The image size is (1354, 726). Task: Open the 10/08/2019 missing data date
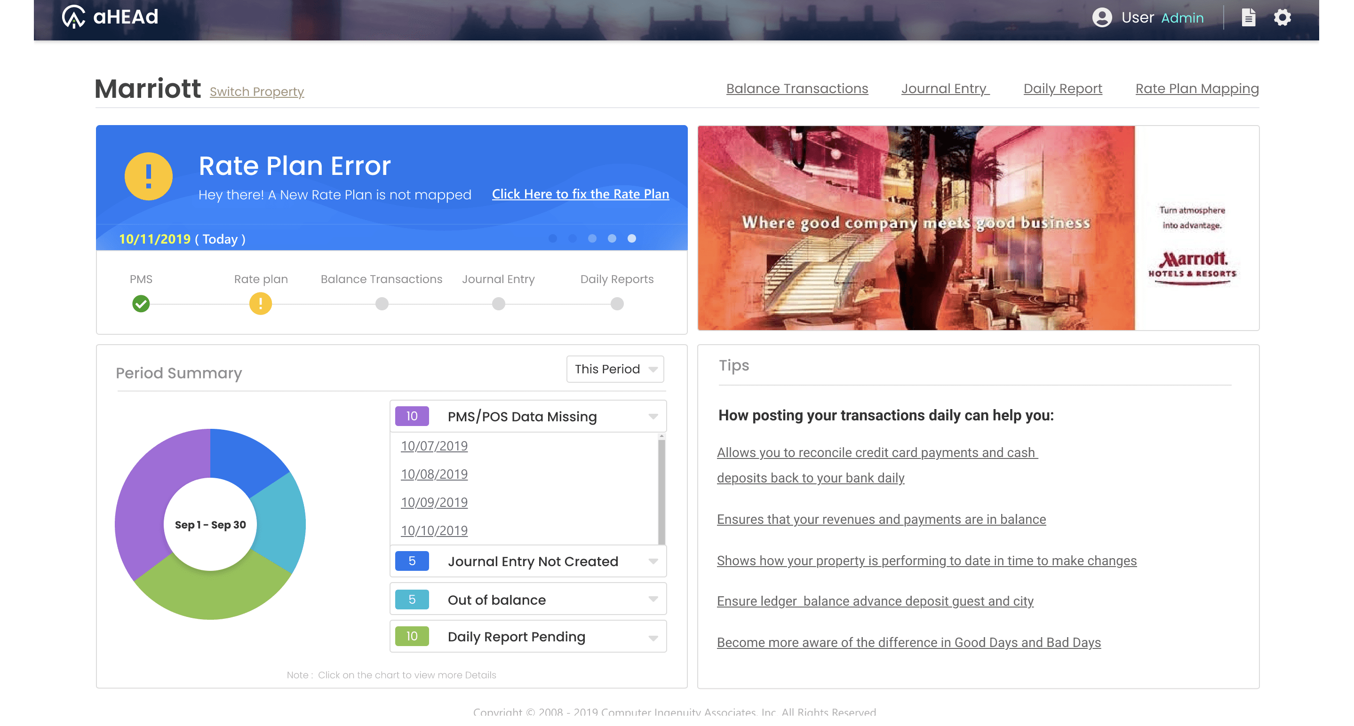(x=434, y=474)
